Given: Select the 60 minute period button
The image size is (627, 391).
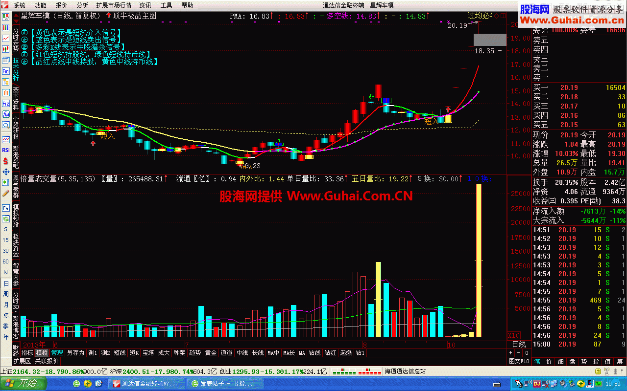Looking at the screenshot, I should [x=6, y=261].
